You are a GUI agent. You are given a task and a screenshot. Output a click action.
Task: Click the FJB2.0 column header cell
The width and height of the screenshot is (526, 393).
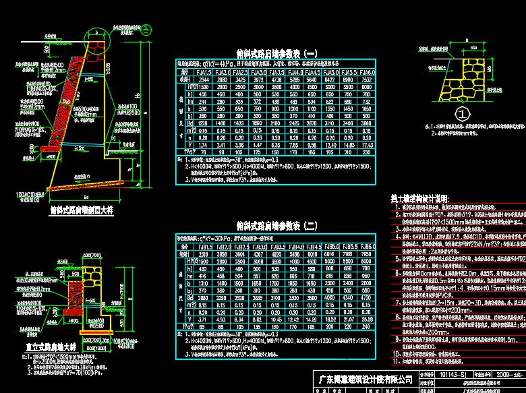222,247
